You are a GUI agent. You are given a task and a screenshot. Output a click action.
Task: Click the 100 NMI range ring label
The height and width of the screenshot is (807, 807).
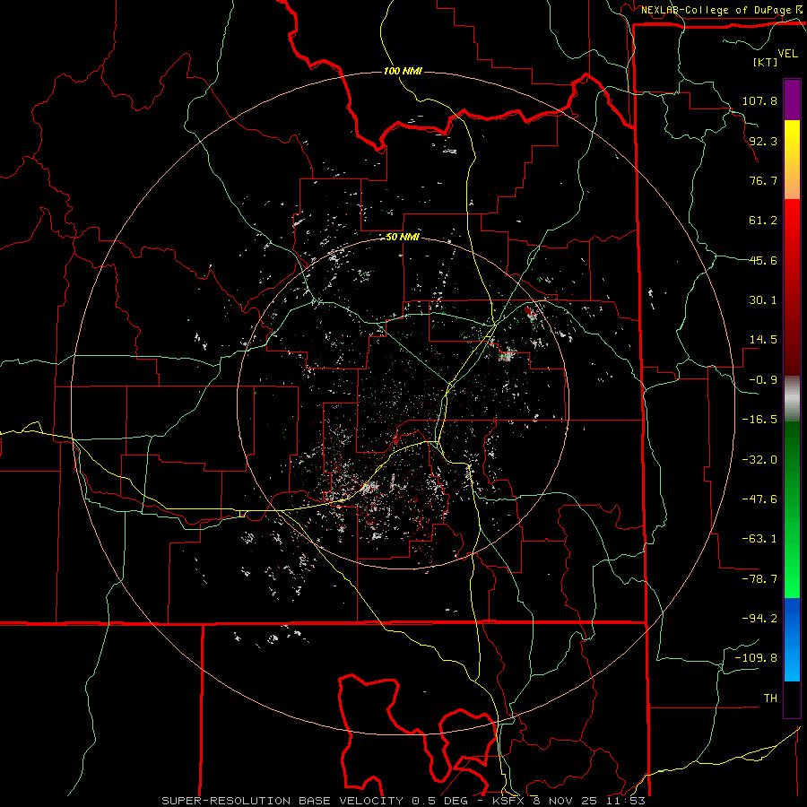click(403, 71)
